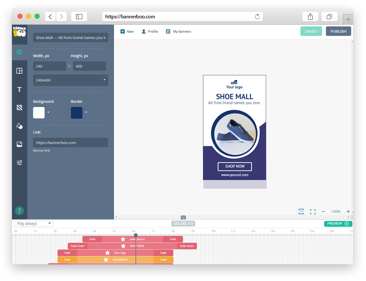Collapse the timeline panel with chevron
Viewport: 366px width, 281px height.
coord(183,217)
